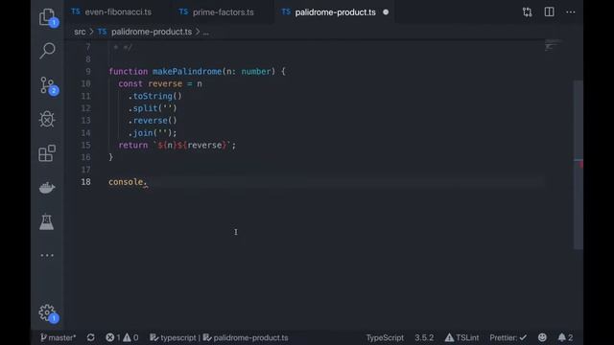Open the Search view
The width and height of the screenshot is (614, 345).
(x=47, y=51)
